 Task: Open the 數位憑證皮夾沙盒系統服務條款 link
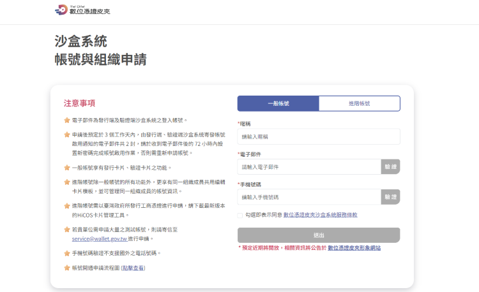click(x=320, y=215)
